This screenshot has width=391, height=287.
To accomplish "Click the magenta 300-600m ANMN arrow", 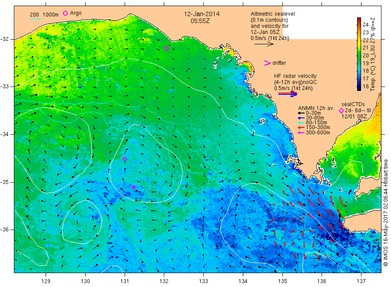I will pyautogui.click(x=301, y=133).
